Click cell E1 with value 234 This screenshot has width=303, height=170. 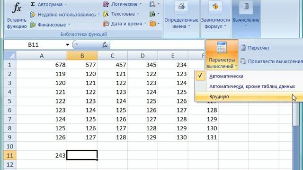coord(173,65)
